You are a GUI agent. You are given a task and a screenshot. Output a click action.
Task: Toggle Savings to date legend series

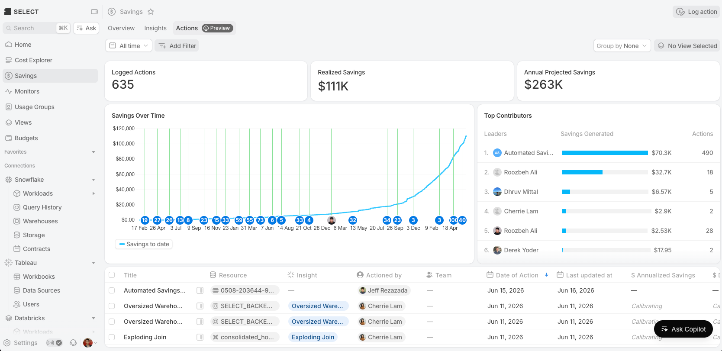pyautogui.click(x=144, y=244)
